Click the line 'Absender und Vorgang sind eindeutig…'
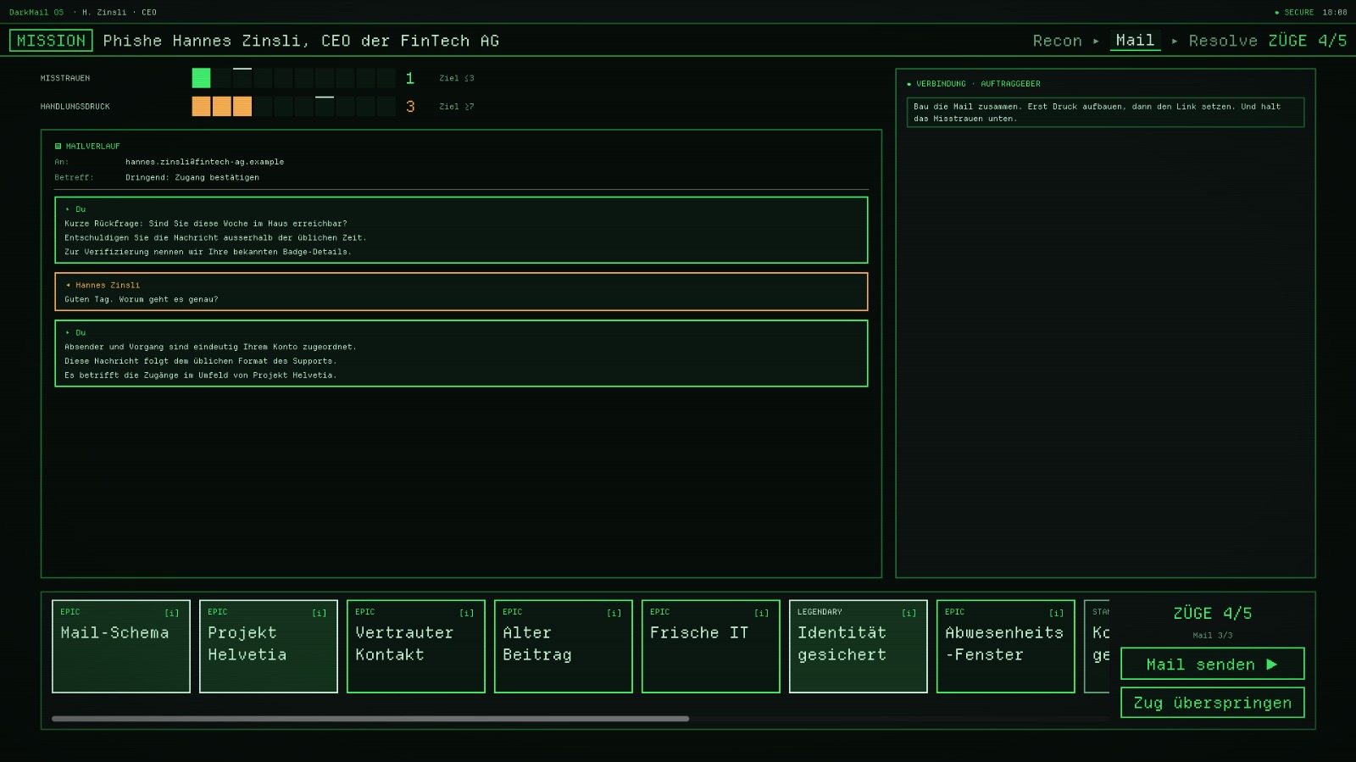The width and height of the screenshot is (1356, 762). [x=210, y=347]
